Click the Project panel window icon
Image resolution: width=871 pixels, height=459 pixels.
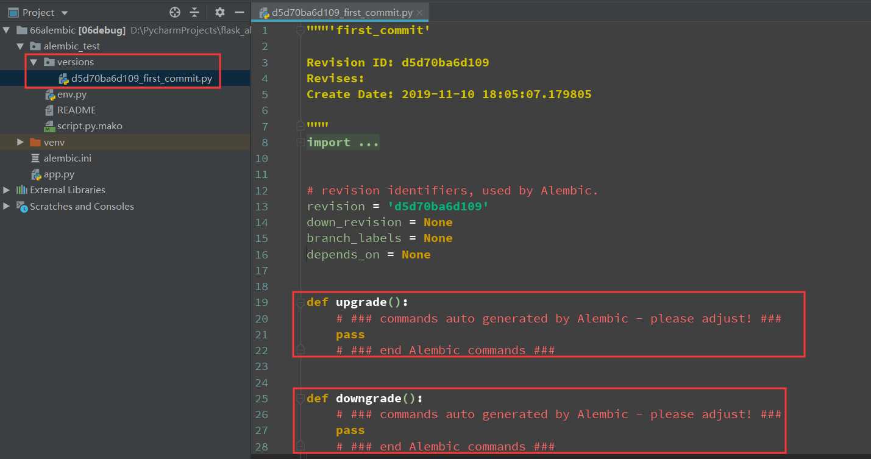point(13,12)
